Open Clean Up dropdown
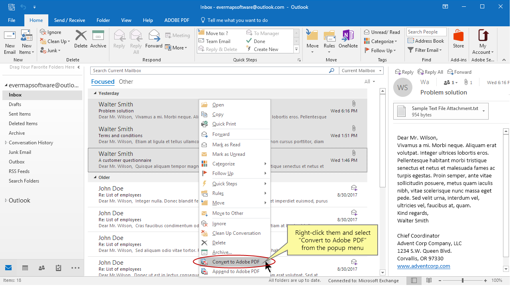 click(x=55, y=41)
